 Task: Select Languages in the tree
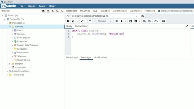click(x=22, y=49)
